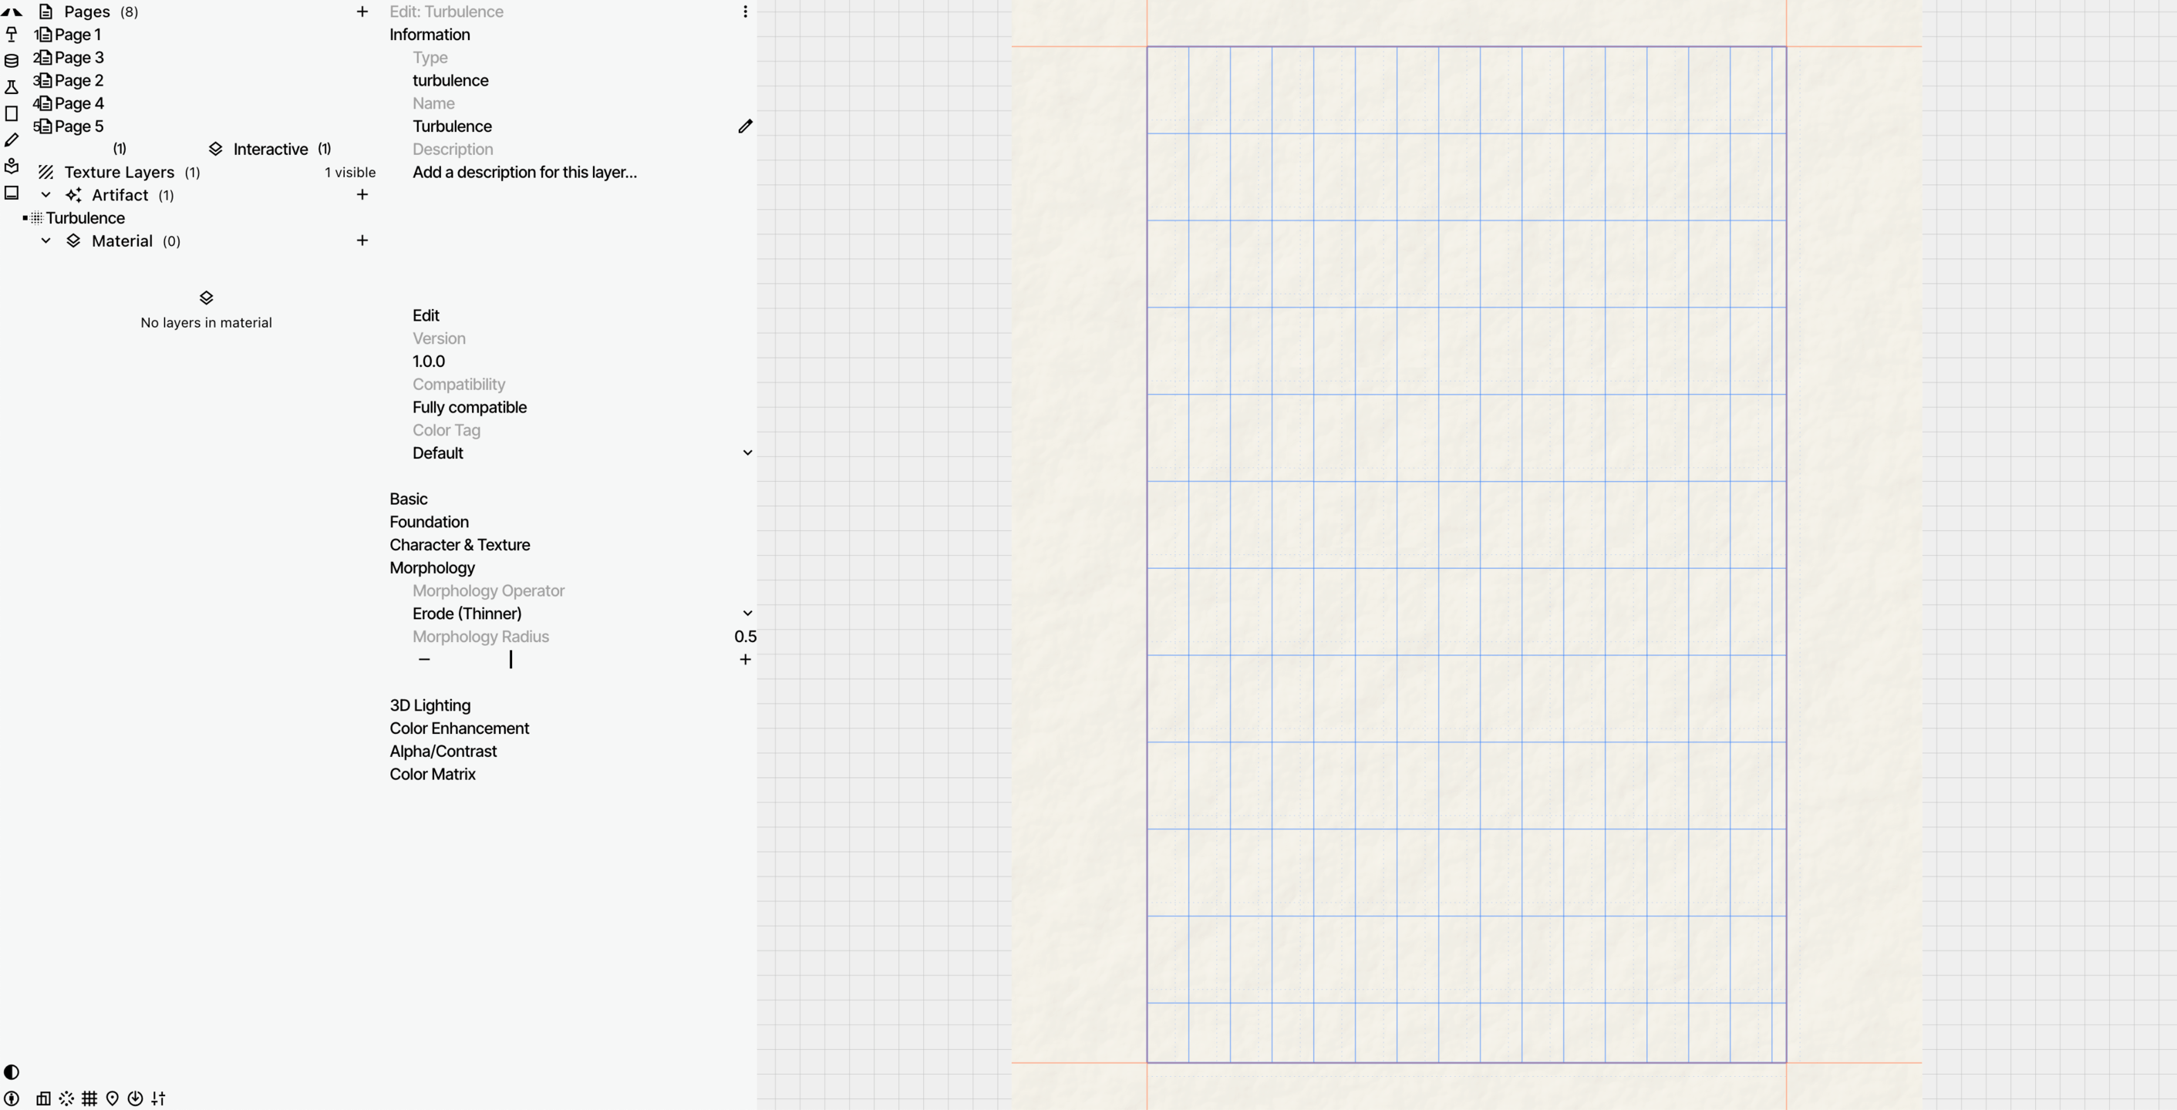
Task: Open the sliders settings icon at bottom
Action: (x=158, y=1098)
